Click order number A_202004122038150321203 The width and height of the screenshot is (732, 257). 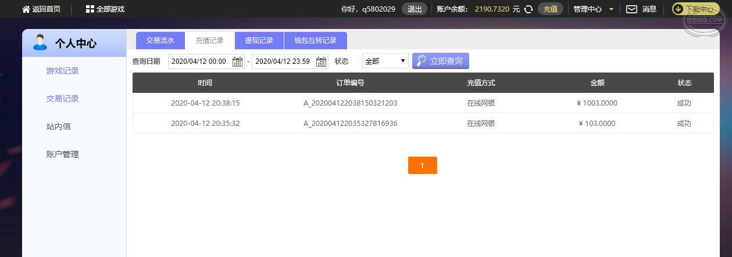[x=351, y=103]
